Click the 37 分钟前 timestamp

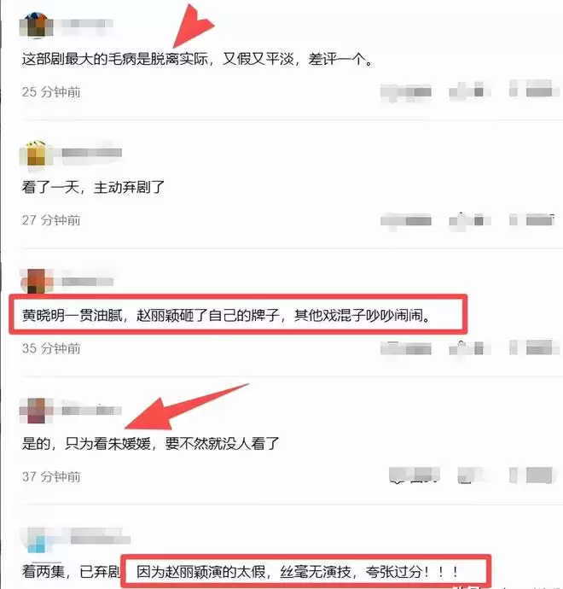pyautogui.click(x=51, y=476)
